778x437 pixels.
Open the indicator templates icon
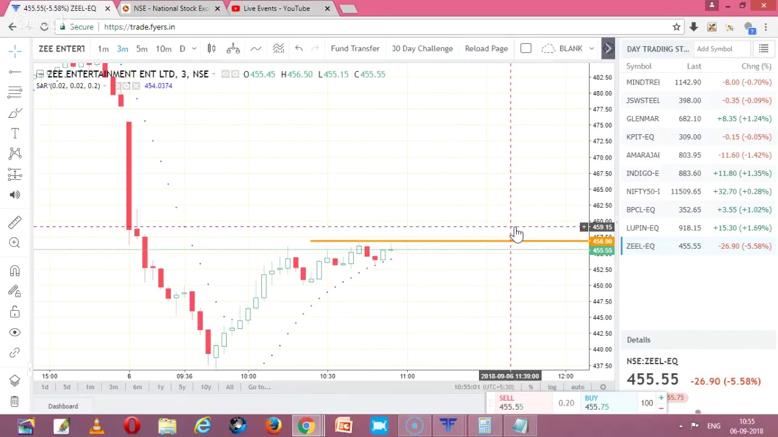[x=278, y=49]
